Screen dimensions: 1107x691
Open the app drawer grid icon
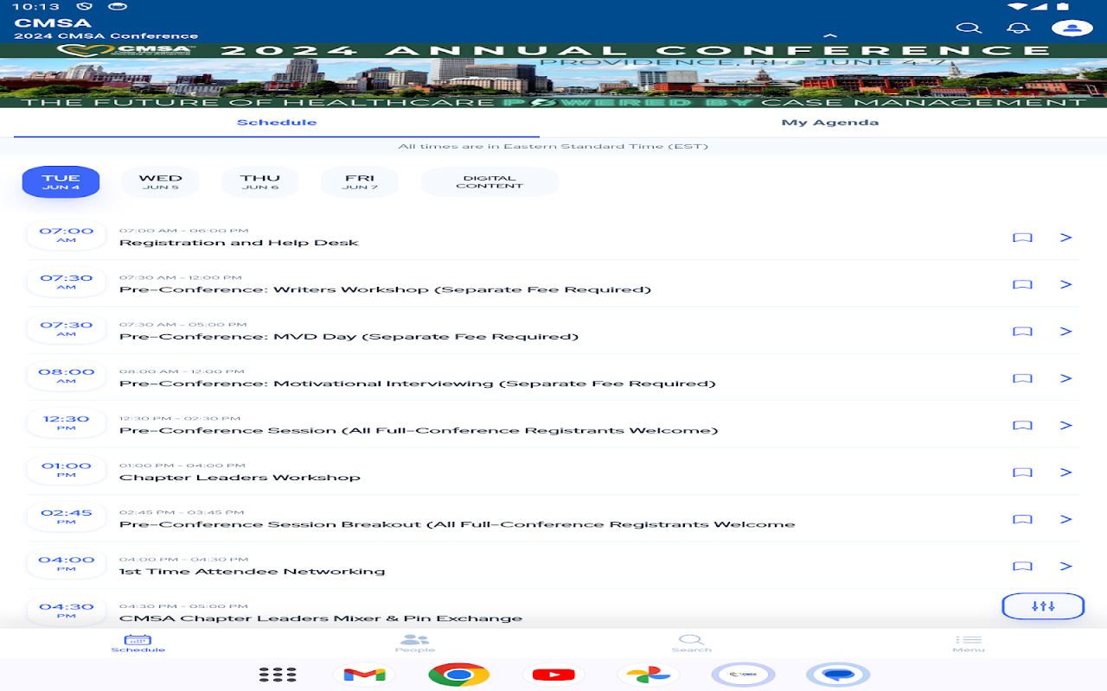[x=278, y=675]
